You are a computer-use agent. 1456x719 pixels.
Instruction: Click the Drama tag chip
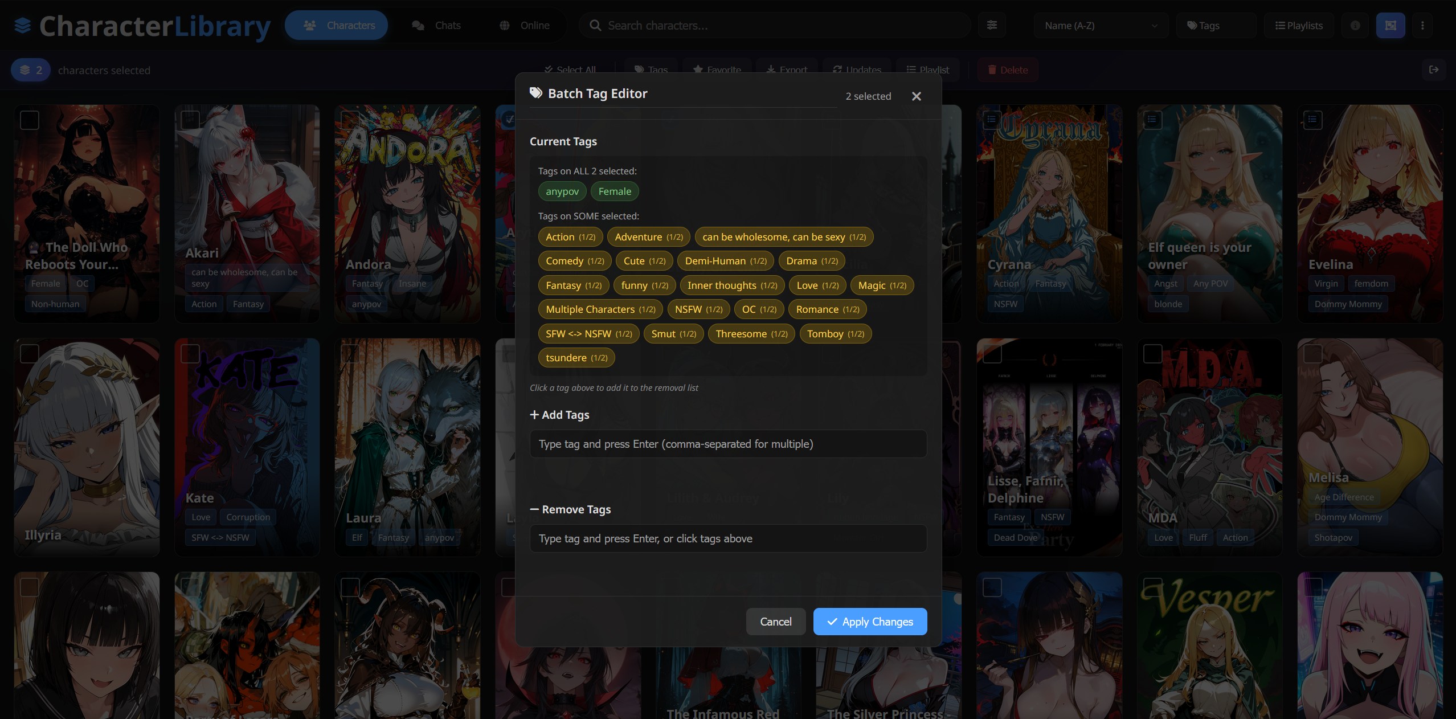click(x=812, y=261)
